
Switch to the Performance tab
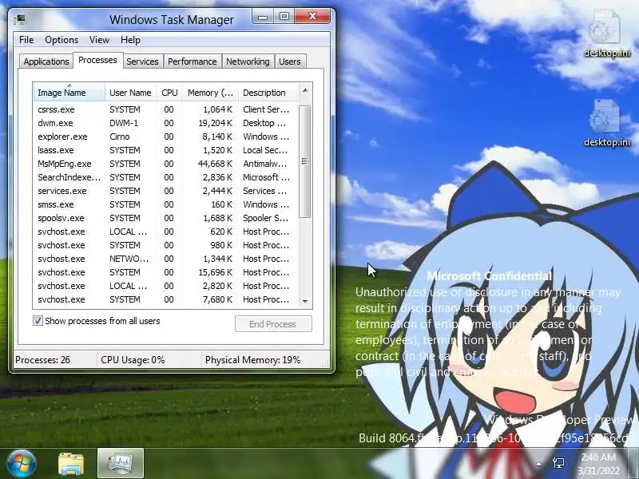192,61
